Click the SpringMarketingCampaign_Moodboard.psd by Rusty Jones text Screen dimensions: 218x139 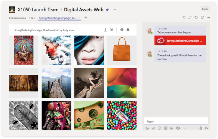coord(44,30)
